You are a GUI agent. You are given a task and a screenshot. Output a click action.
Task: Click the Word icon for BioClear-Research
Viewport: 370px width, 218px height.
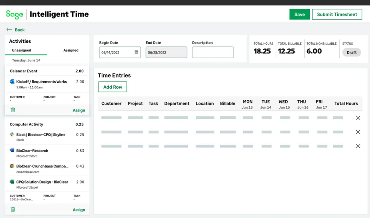(x=12, y=150)
